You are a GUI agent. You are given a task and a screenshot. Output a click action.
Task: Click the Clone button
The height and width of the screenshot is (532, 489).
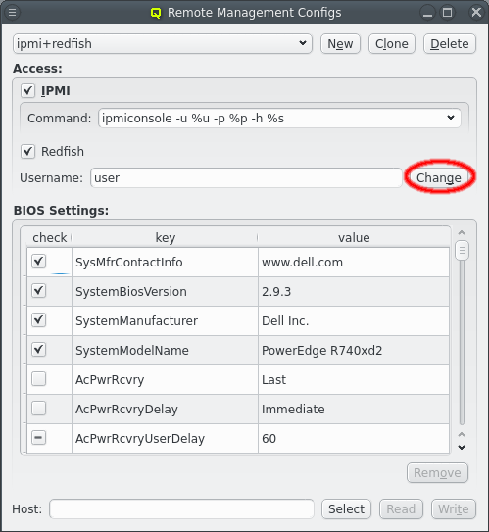[392, 44]
